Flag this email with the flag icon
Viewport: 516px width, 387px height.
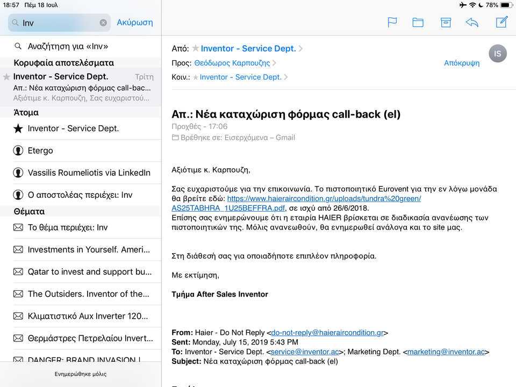392,23
